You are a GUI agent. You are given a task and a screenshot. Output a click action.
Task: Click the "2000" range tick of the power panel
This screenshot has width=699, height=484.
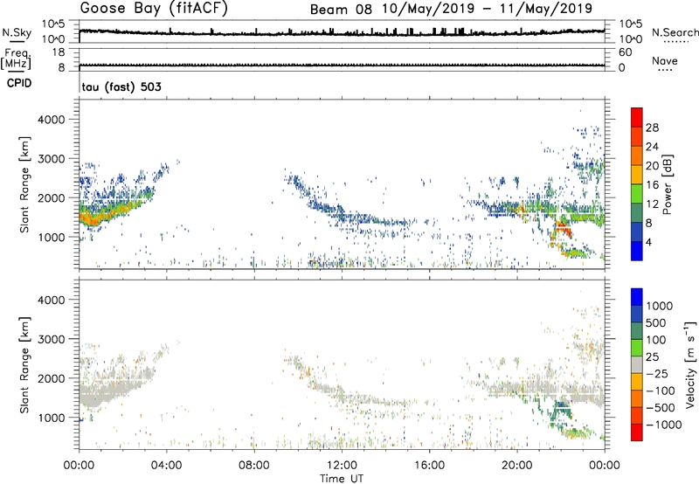(x=52, y=197)
